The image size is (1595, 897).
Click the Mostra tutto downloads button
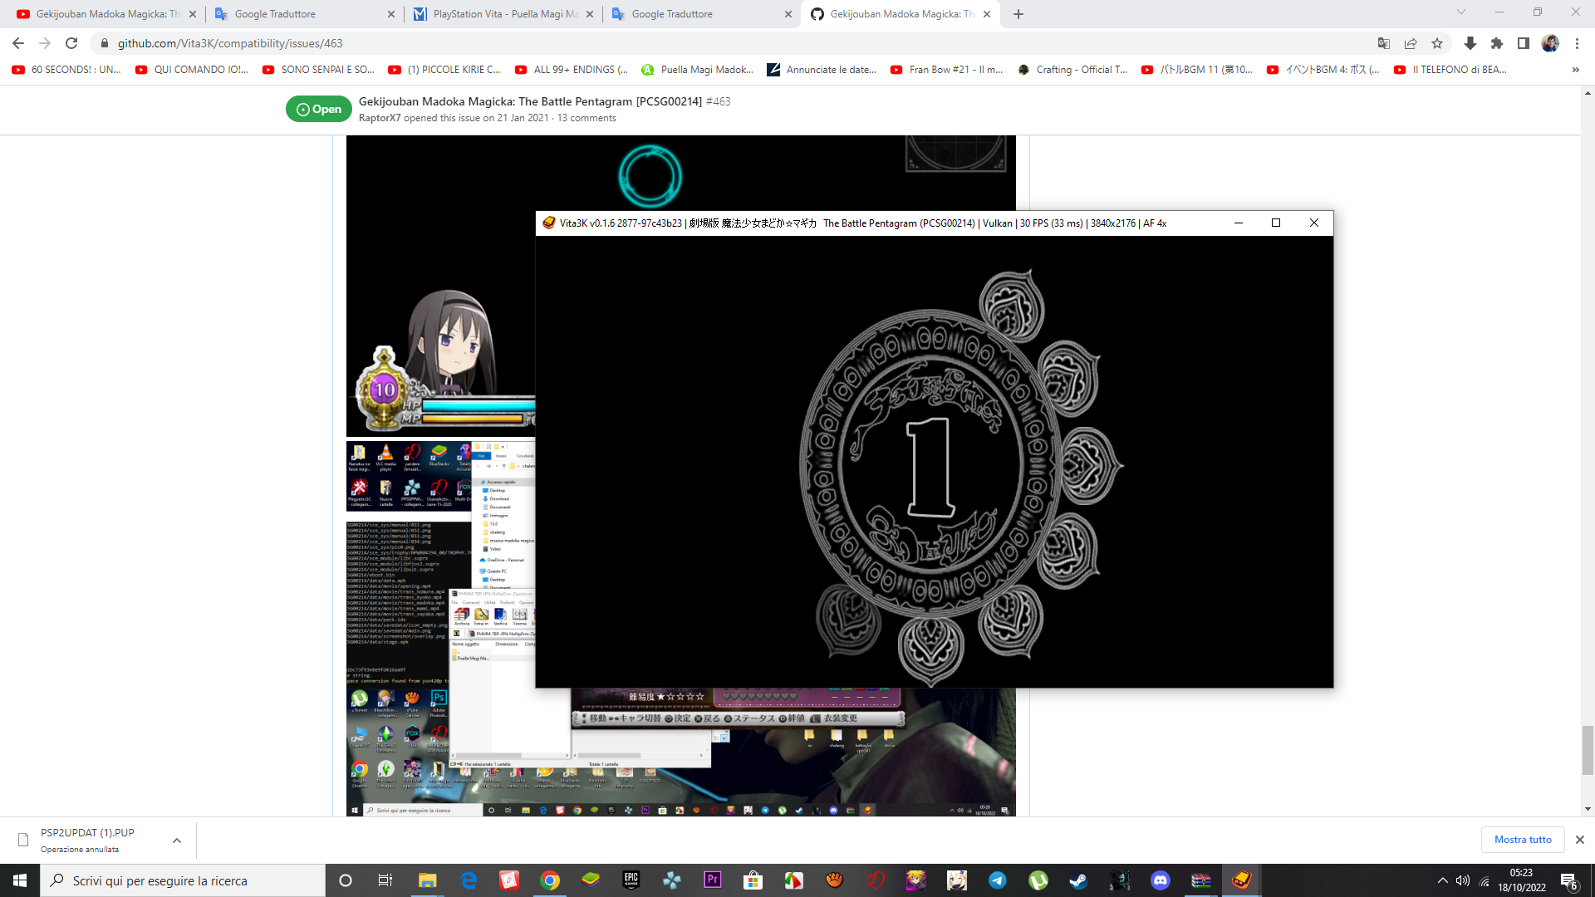coord(1523,840)
